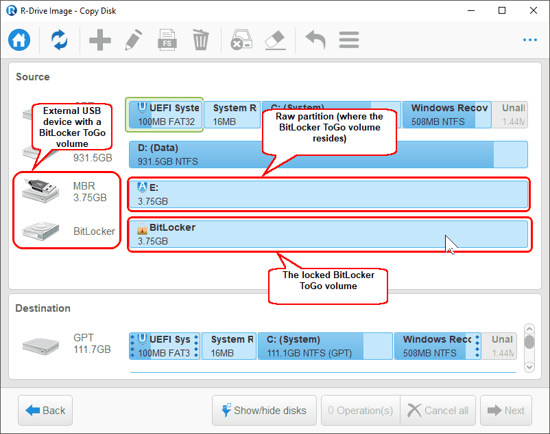
Task: Select the source UEFI System partition
Action: point(165,115)
